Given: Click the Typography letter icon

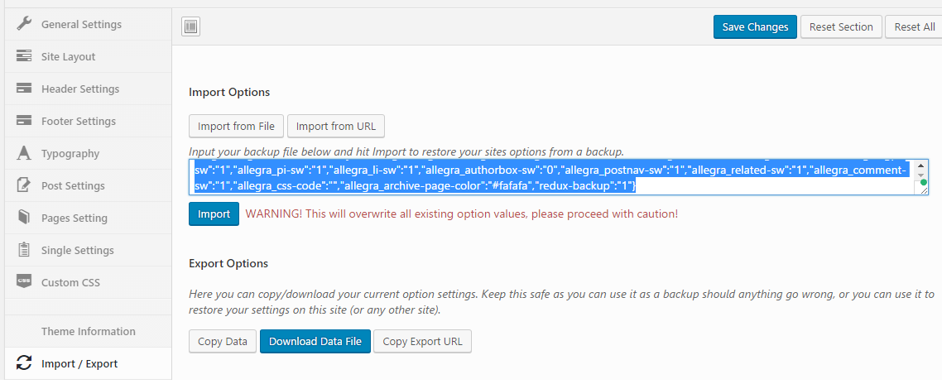Looking at the screenshot, I should click(x=24, y=153).
